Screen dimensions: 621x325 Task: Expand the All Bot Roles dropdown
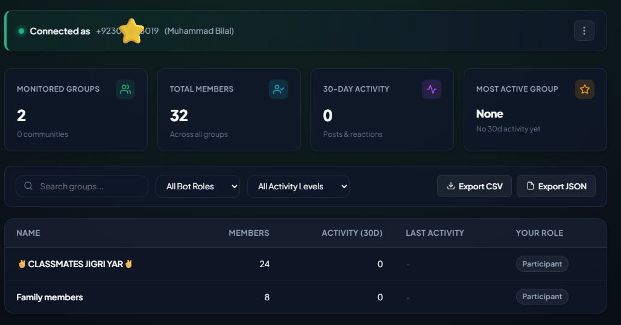(198, 186)
